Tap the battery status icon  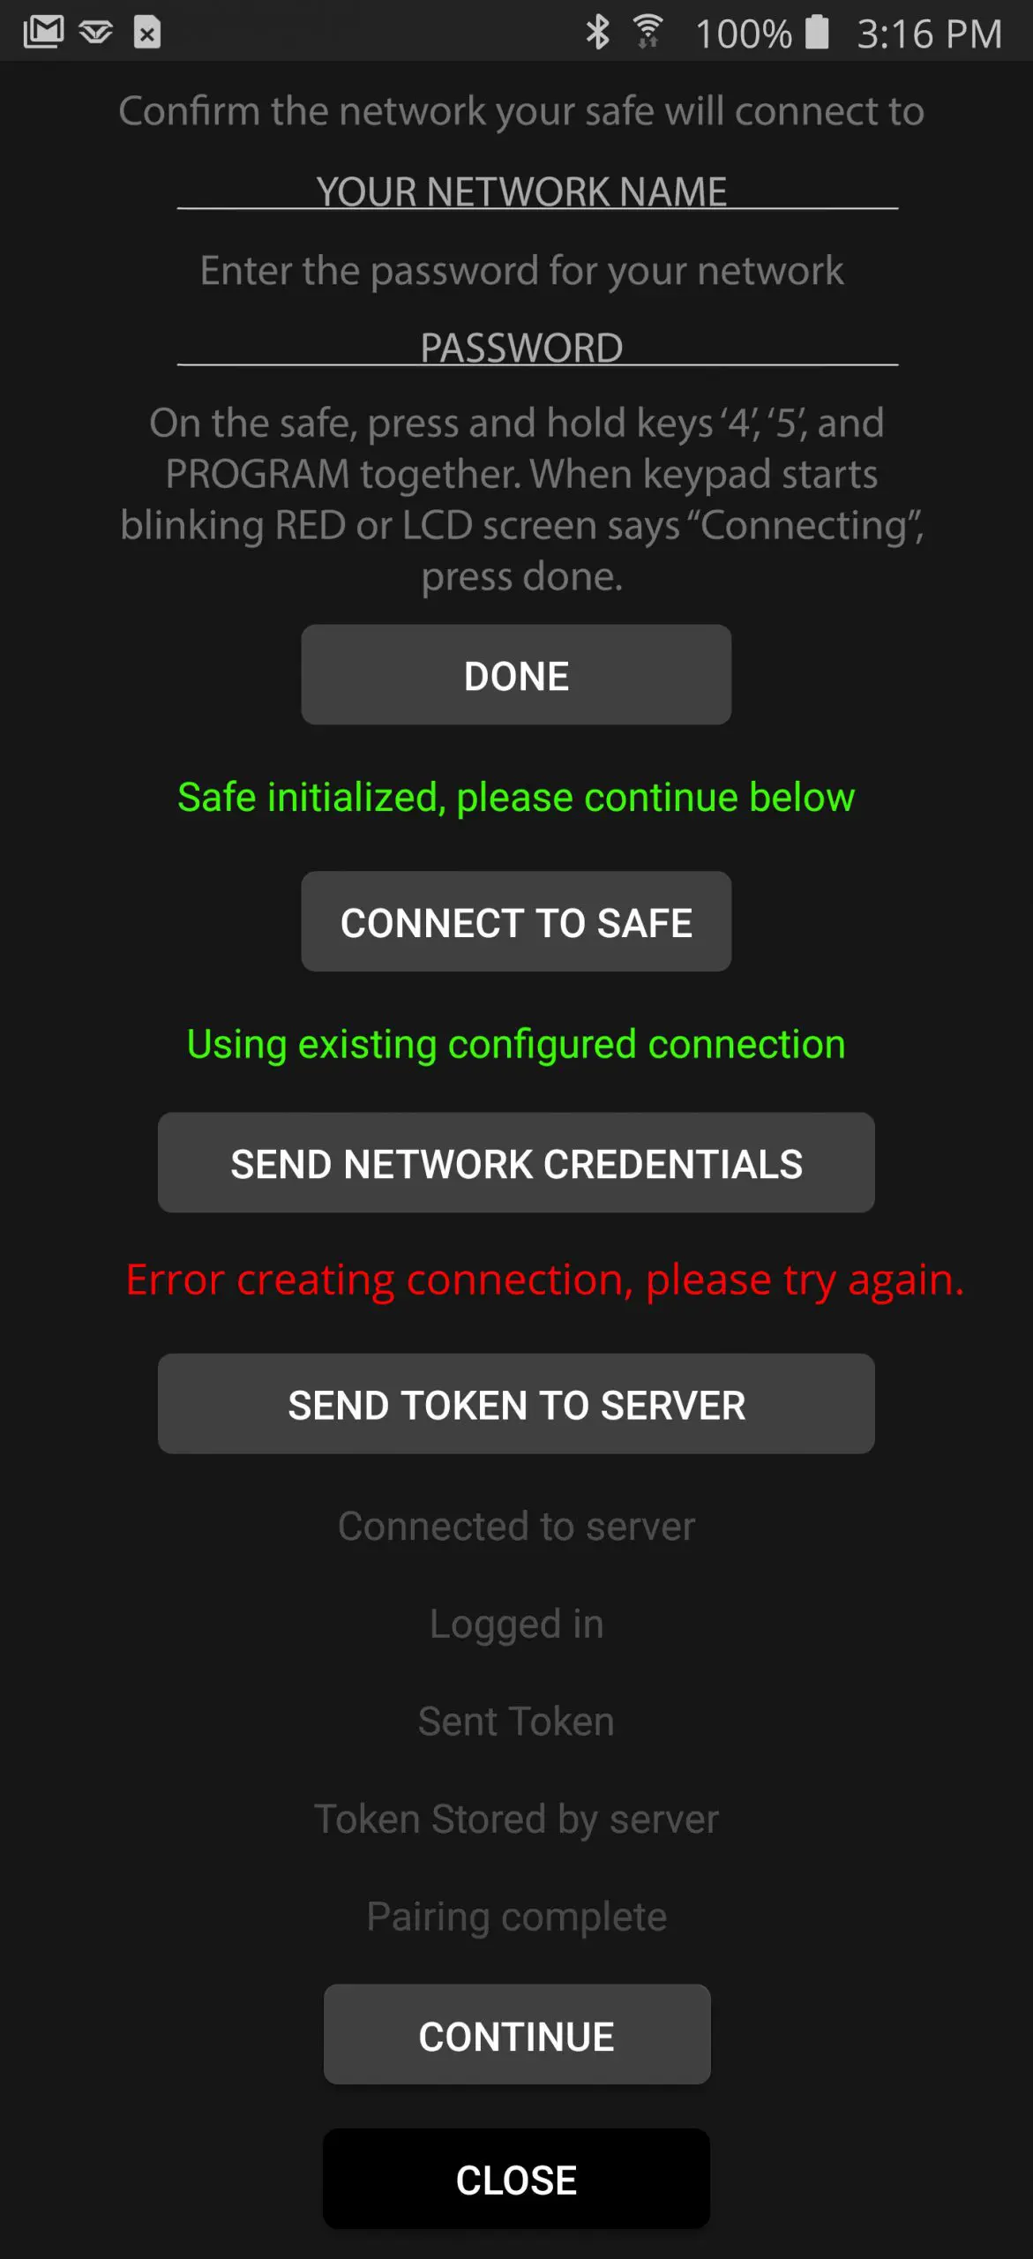click(818, 32)
